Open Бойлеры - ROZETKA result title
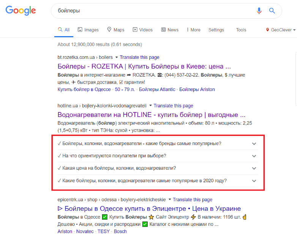Screen dimensions: 297x240 [x=144, y=66]
